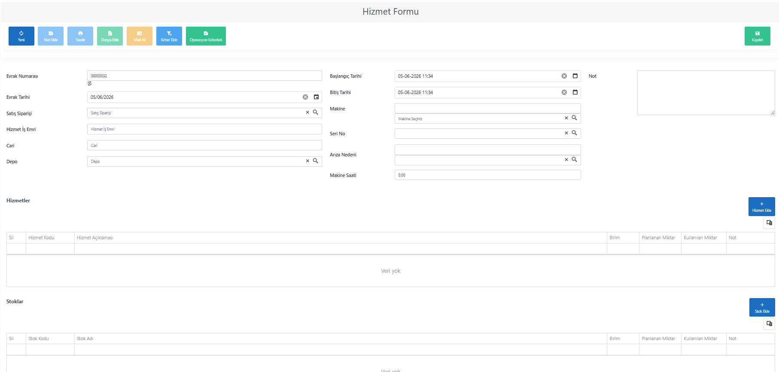Click the Not Ekle toolbar button
This screenshot has height=372, width=779.
pyautogui.click(x=51, y=36)
